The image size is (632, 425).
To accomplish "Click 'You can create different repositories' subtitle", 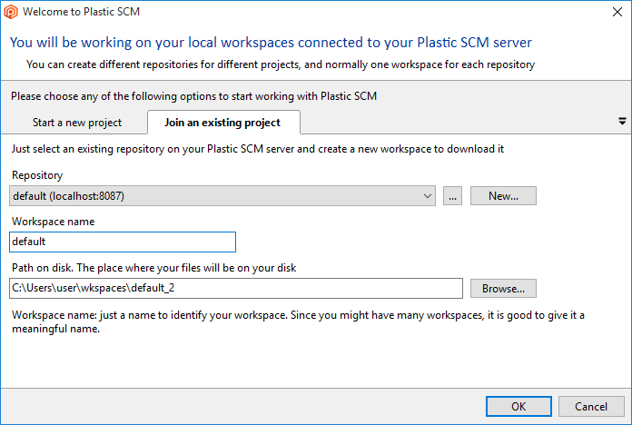I will (281, 64).
